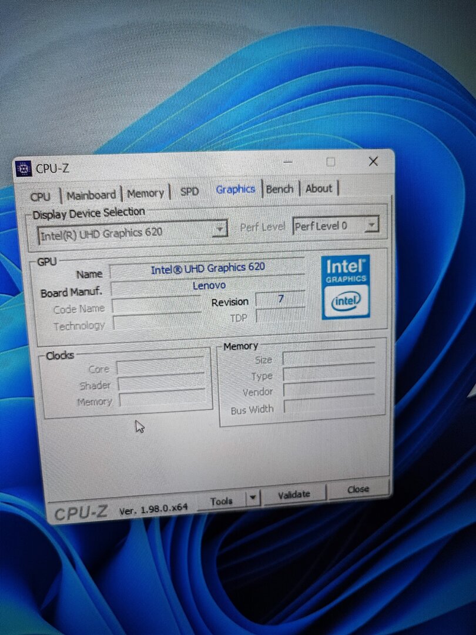Viewport: 476px width, 635px height.
Task: Click the Memory Vendor field
Action: pyautogui.click(x=329, y=388)
